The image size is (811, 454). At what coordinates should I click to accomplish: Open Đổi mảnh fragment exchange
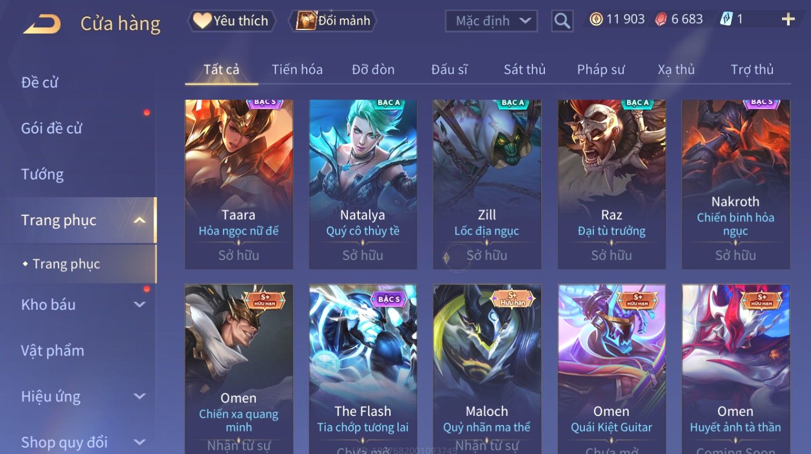tap(333, 21)
